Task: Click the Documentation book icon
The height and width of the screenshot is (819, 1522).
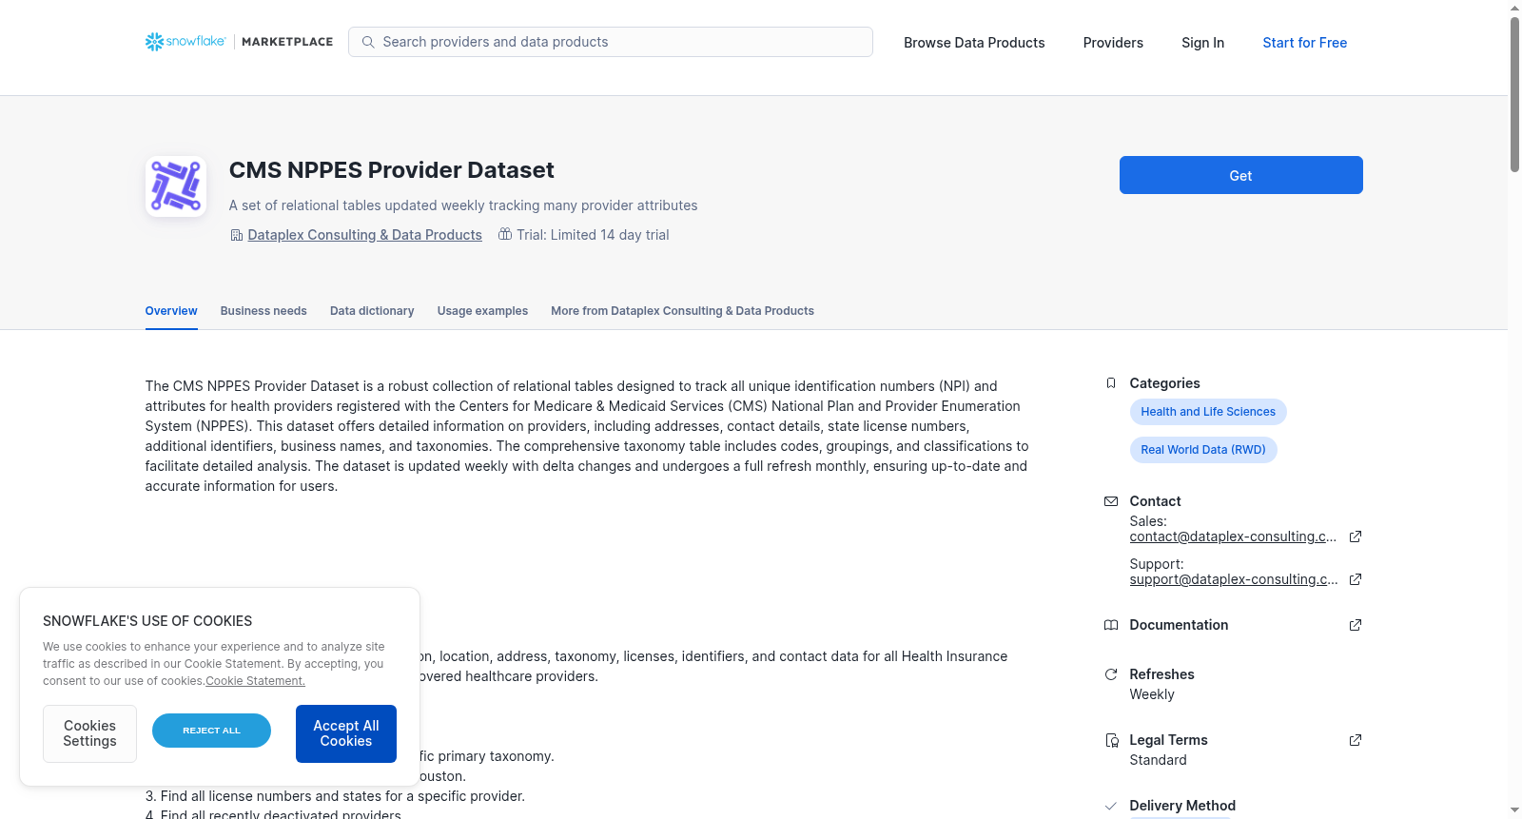Action: coord(1111,625)
